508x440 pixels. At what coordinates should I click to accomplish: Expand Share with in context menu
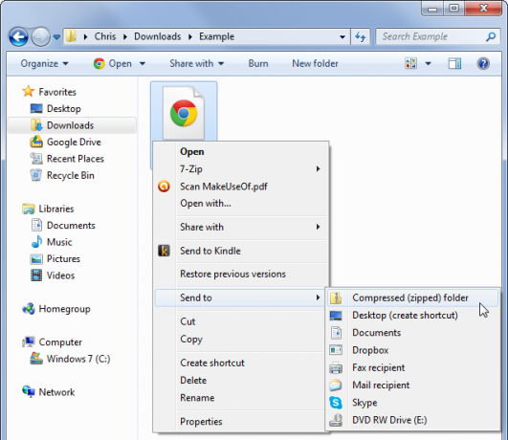(x=241, y=227)
